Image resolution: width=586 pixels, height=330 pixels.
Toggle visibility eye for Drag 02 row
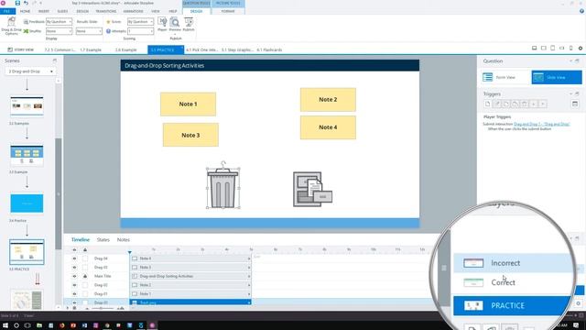pos(74,285)
